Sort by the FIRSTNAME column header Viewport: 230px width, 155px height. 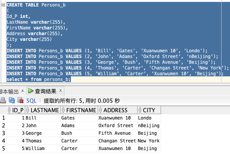click(79, 110)
